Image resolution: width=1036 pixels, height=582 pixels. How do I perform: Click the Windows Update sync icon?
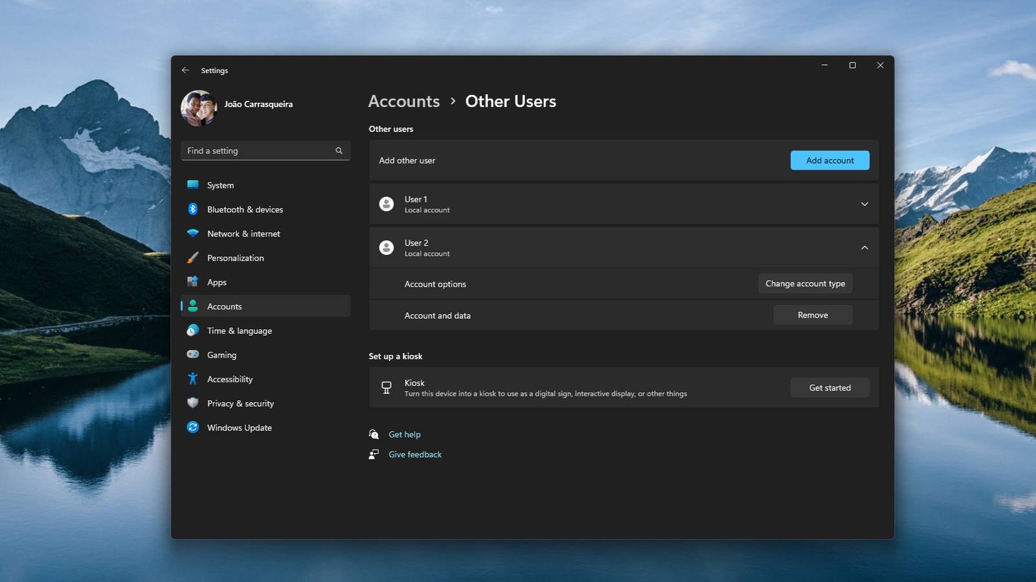pyautogui.click(x=193, y=427)
